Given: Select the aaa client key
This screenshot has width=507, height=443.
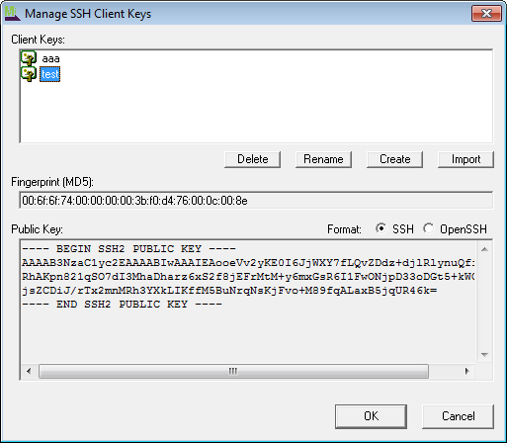Looking at the screenshot, I should [x=50, y=58].
